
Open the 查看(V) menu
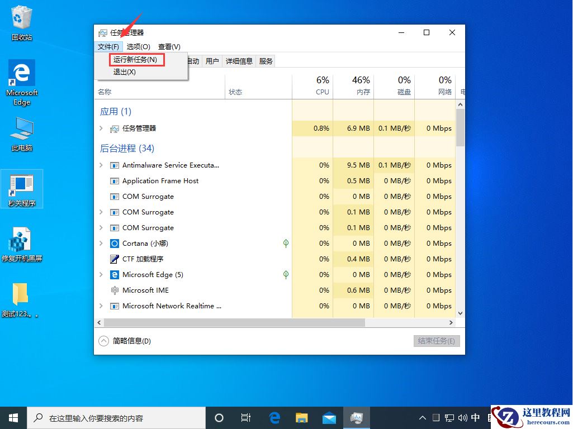click(x=168, y=46)
